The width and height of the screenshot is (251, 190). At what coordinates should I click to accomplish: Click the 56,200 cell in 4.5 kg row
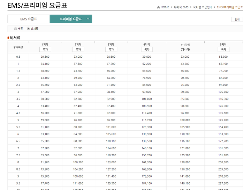pos(45,113)
